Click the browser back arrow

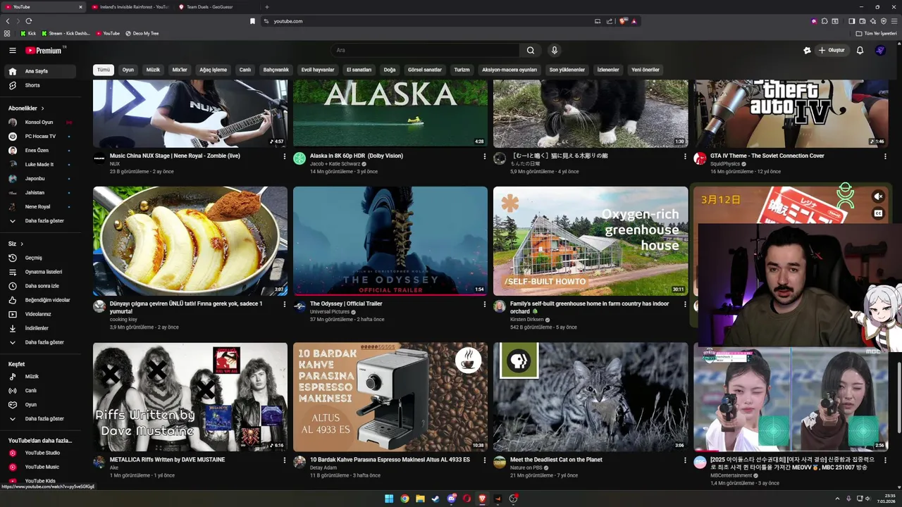point(8,21)
